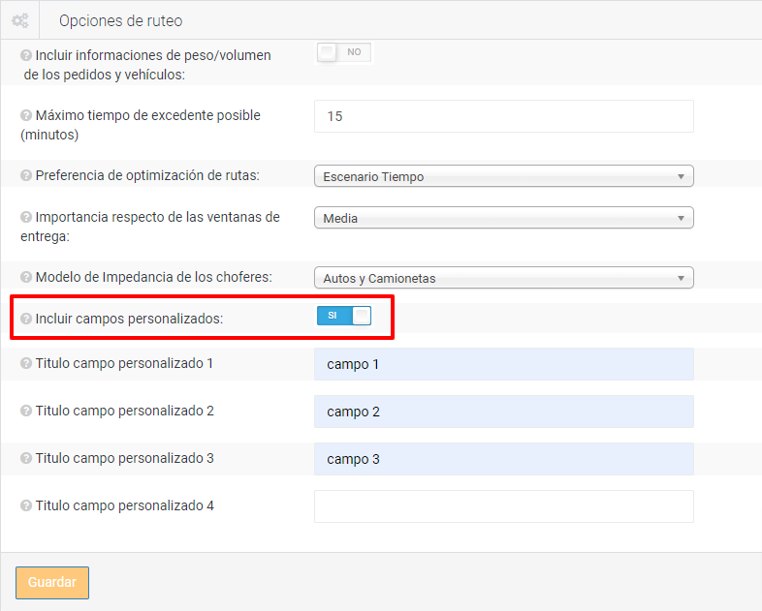Click help icon for peso/volumen information

26,56
